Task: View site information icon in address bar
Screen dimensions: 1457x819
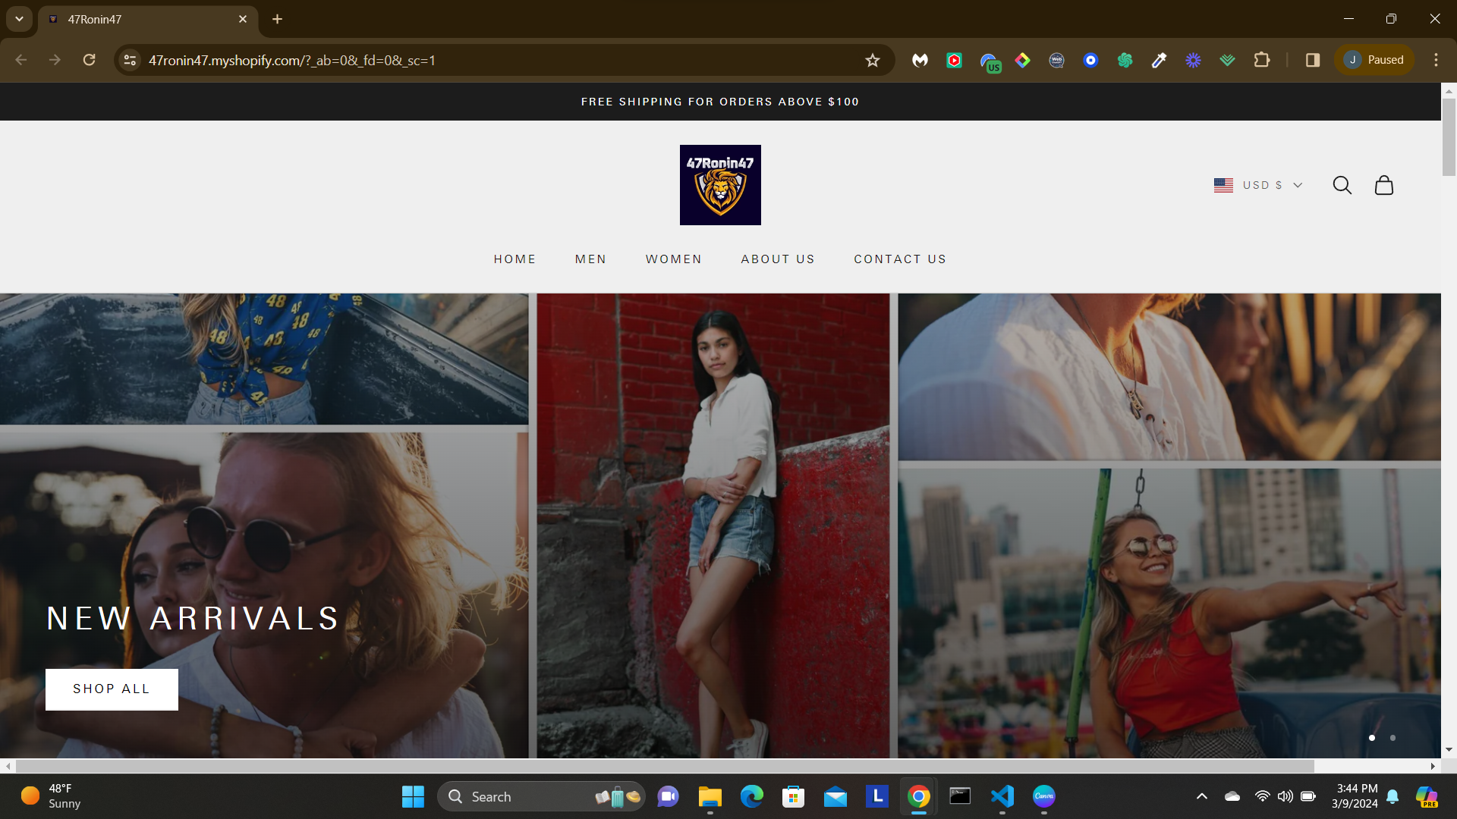Action: [131, 60]
